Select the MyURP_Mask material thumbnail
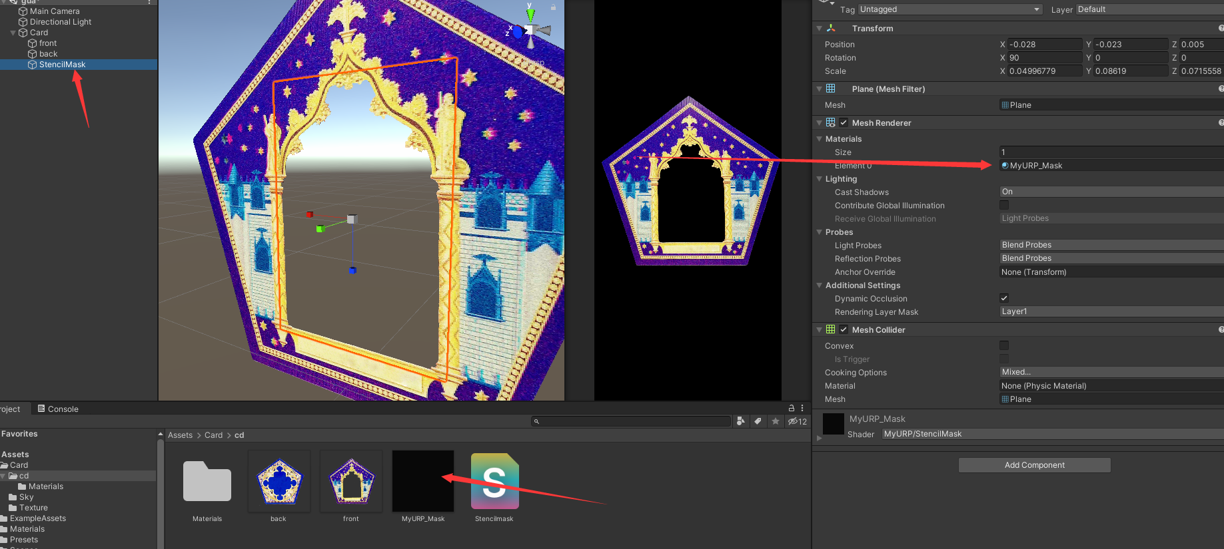The width and height of the screenshot is (1224, 549). 423,481
